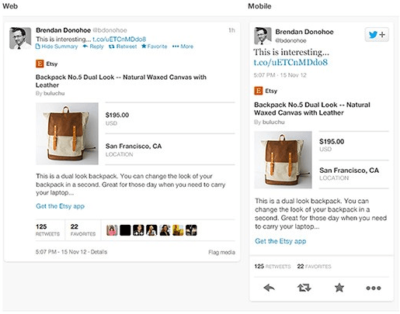Open the mobile three-dots more menu

pyautogui.click(x=374, y=288)
